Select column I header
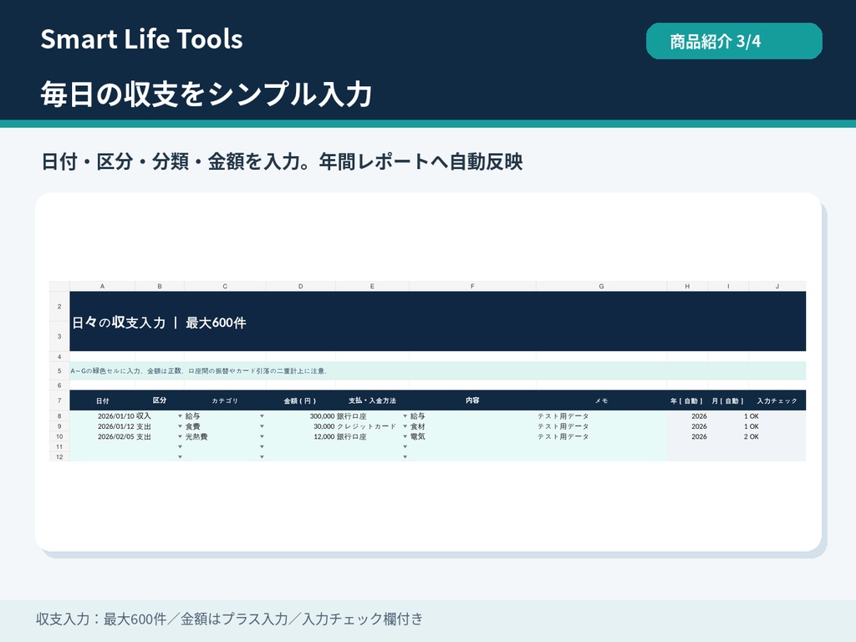 [x=728, y=286]
